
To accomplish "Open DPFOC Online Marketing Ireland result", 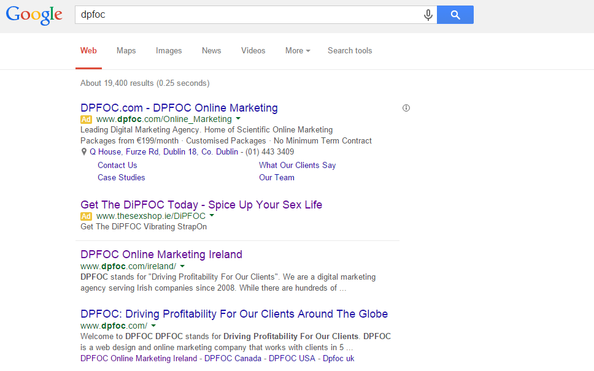I will coord(161,254).
